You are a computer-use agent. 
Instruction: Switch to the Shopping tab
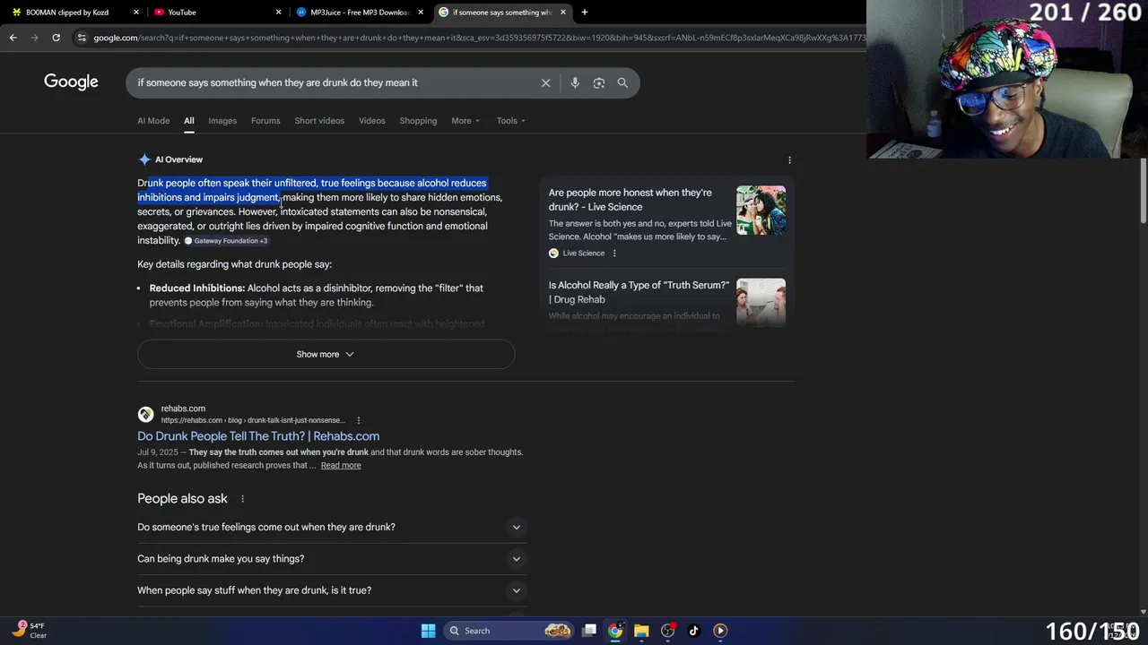pyautogui.click(x=418, y=121)
